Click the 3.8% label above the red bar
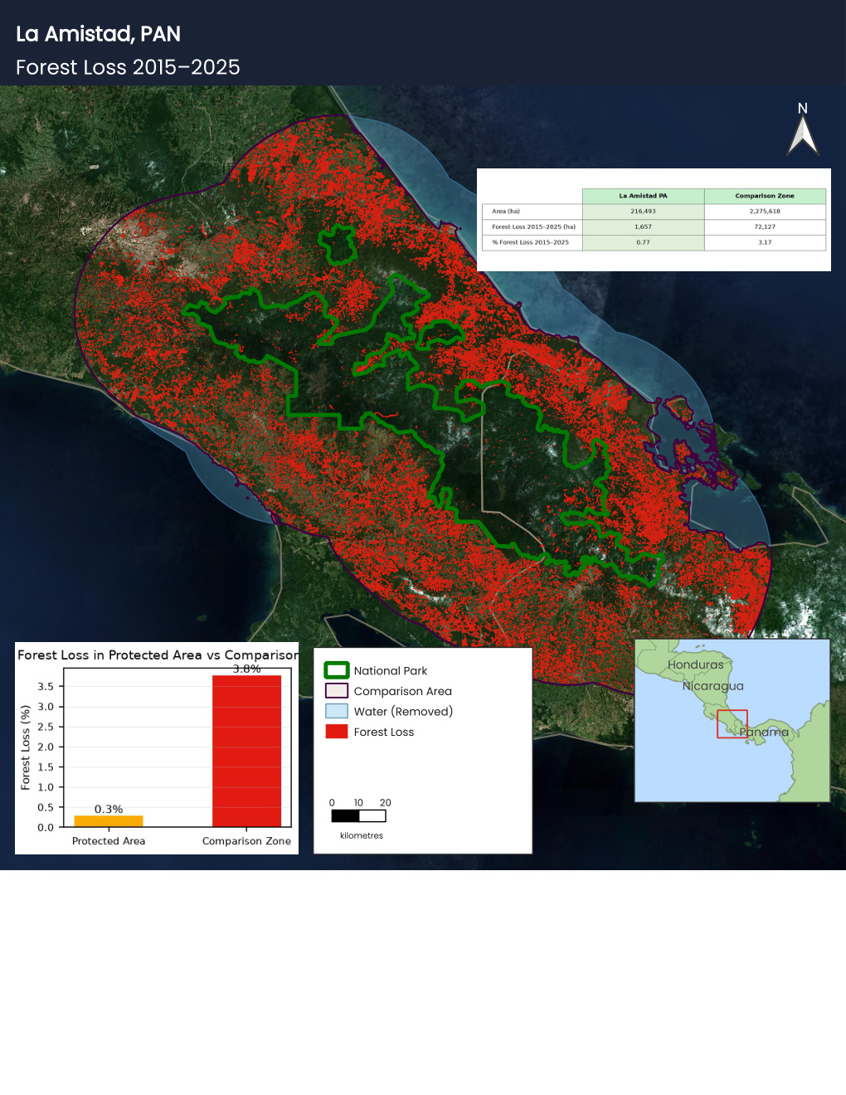Viewport: 846px width, 1095px height. click(x=246, y=669)
